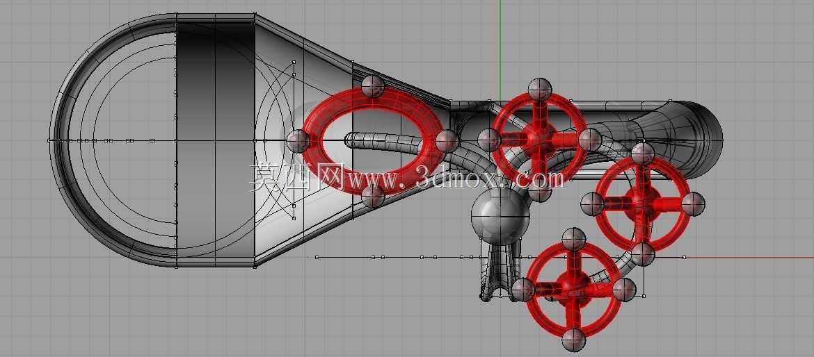Viewport: 814px width, 357px height.
Task: Select the top sphere of the lowest valve wheel
Action: [x=574, y=240]
